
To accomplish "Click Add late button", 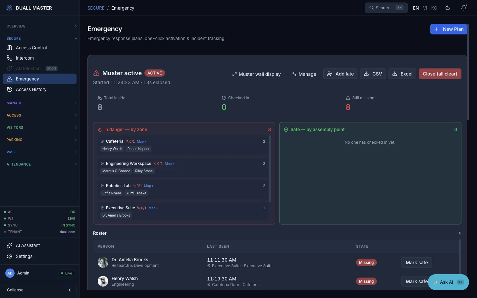I will coord(340,74).
